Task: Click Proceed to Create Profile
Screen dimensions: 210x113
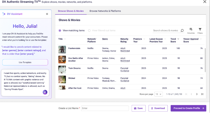Action: pyautogui.click(x=188, y=108)
